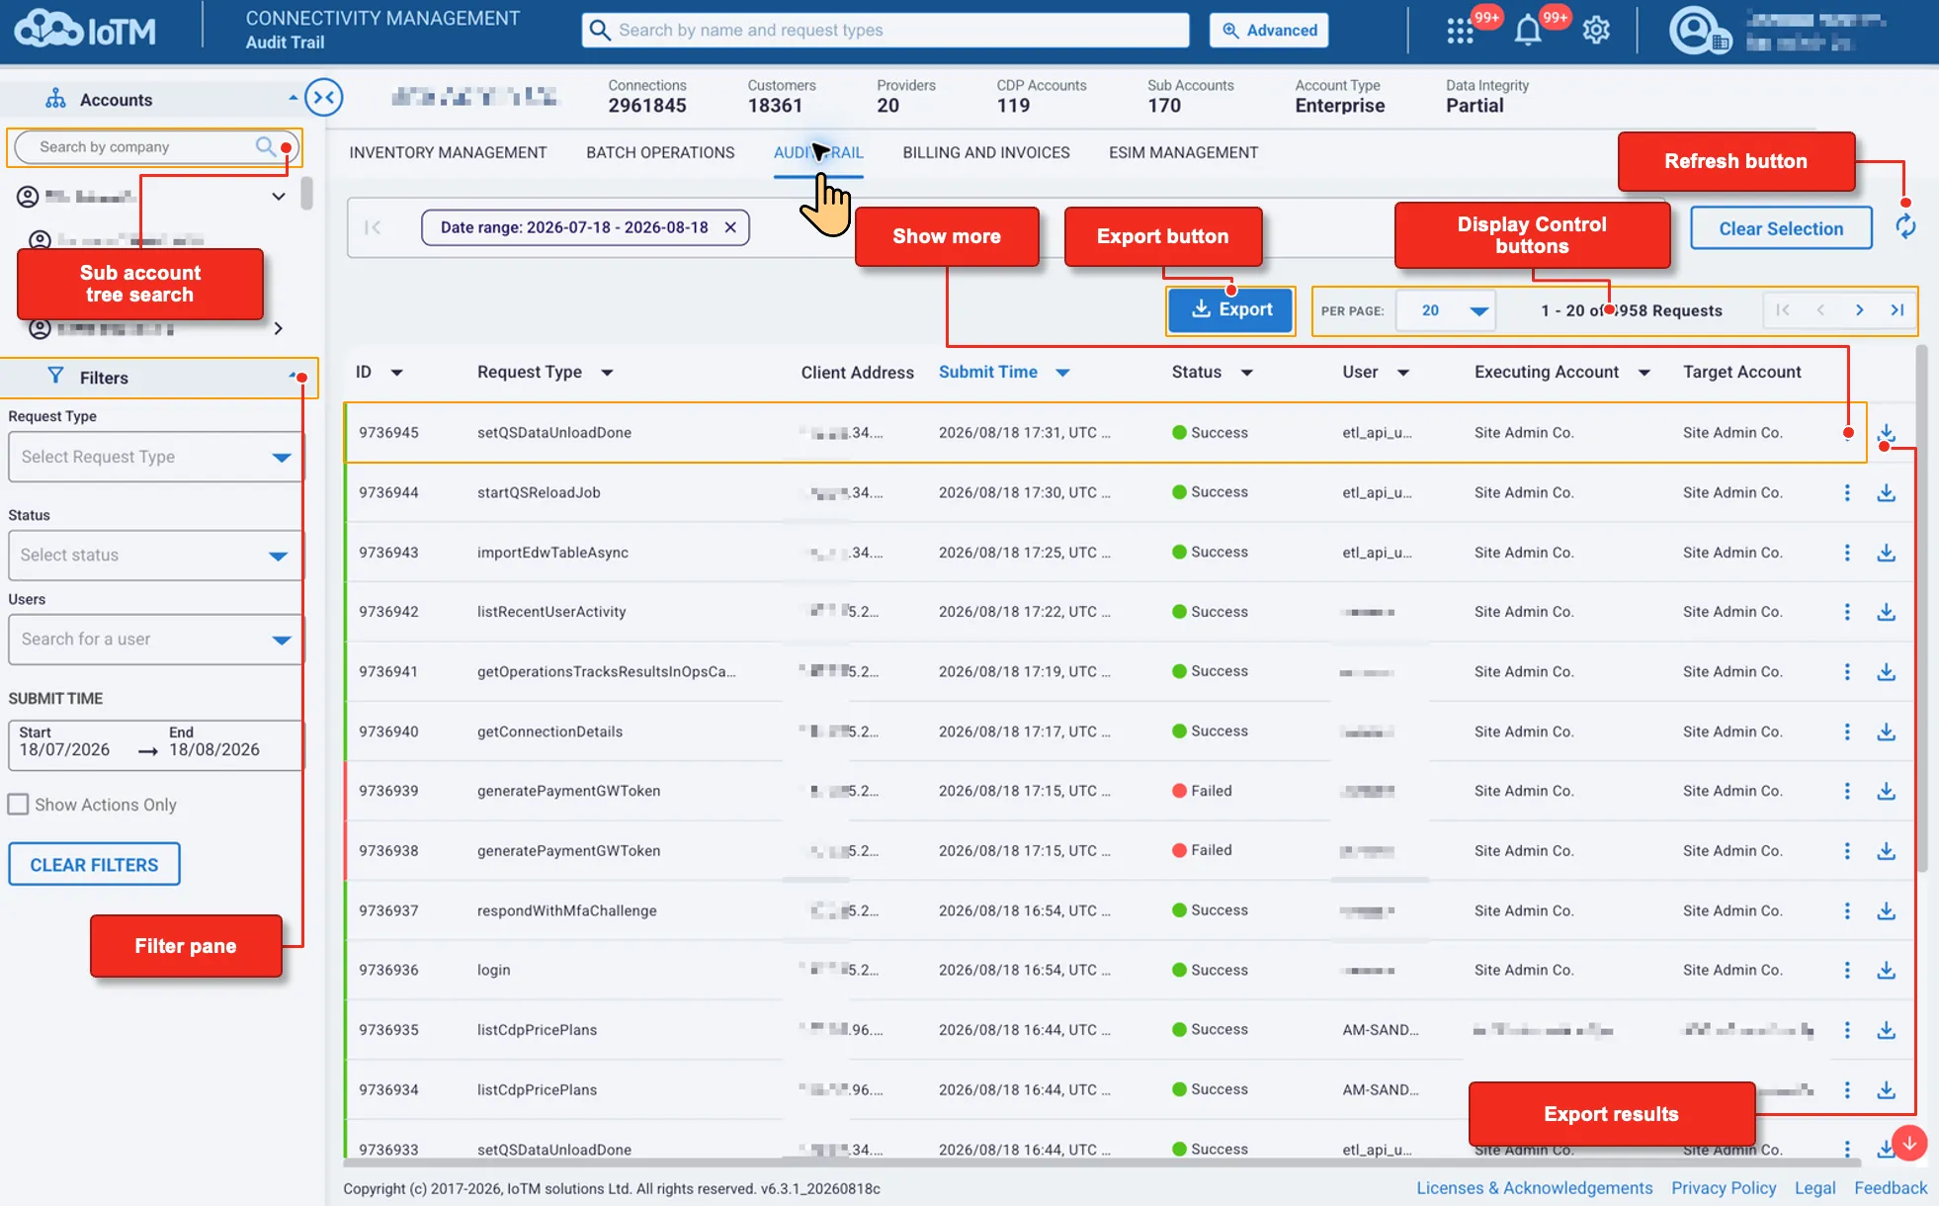Open the Per Page 20 dropdown
The height and width of the screenshot is (1206, 1939).
click(1447, 310)
